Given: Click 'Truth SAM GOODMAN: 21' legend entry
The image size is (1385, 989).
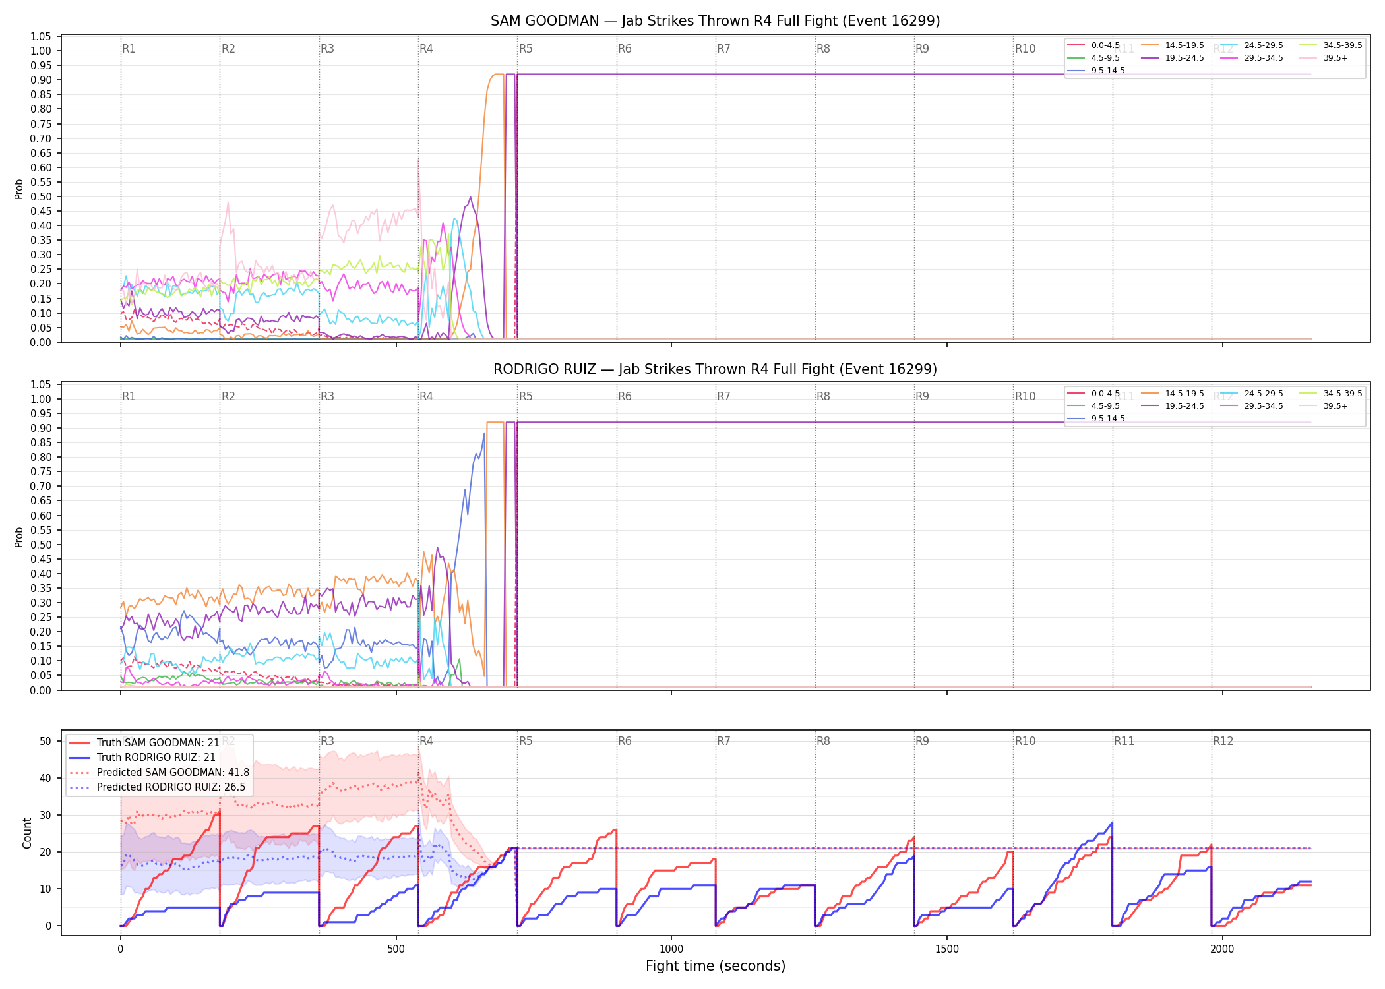Looking at the screenshot, I should coord(144,743).
